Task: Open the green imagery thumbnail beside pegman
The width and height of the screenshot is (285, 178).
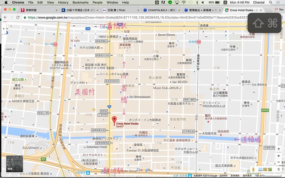Action: click(x=270, y=169)
